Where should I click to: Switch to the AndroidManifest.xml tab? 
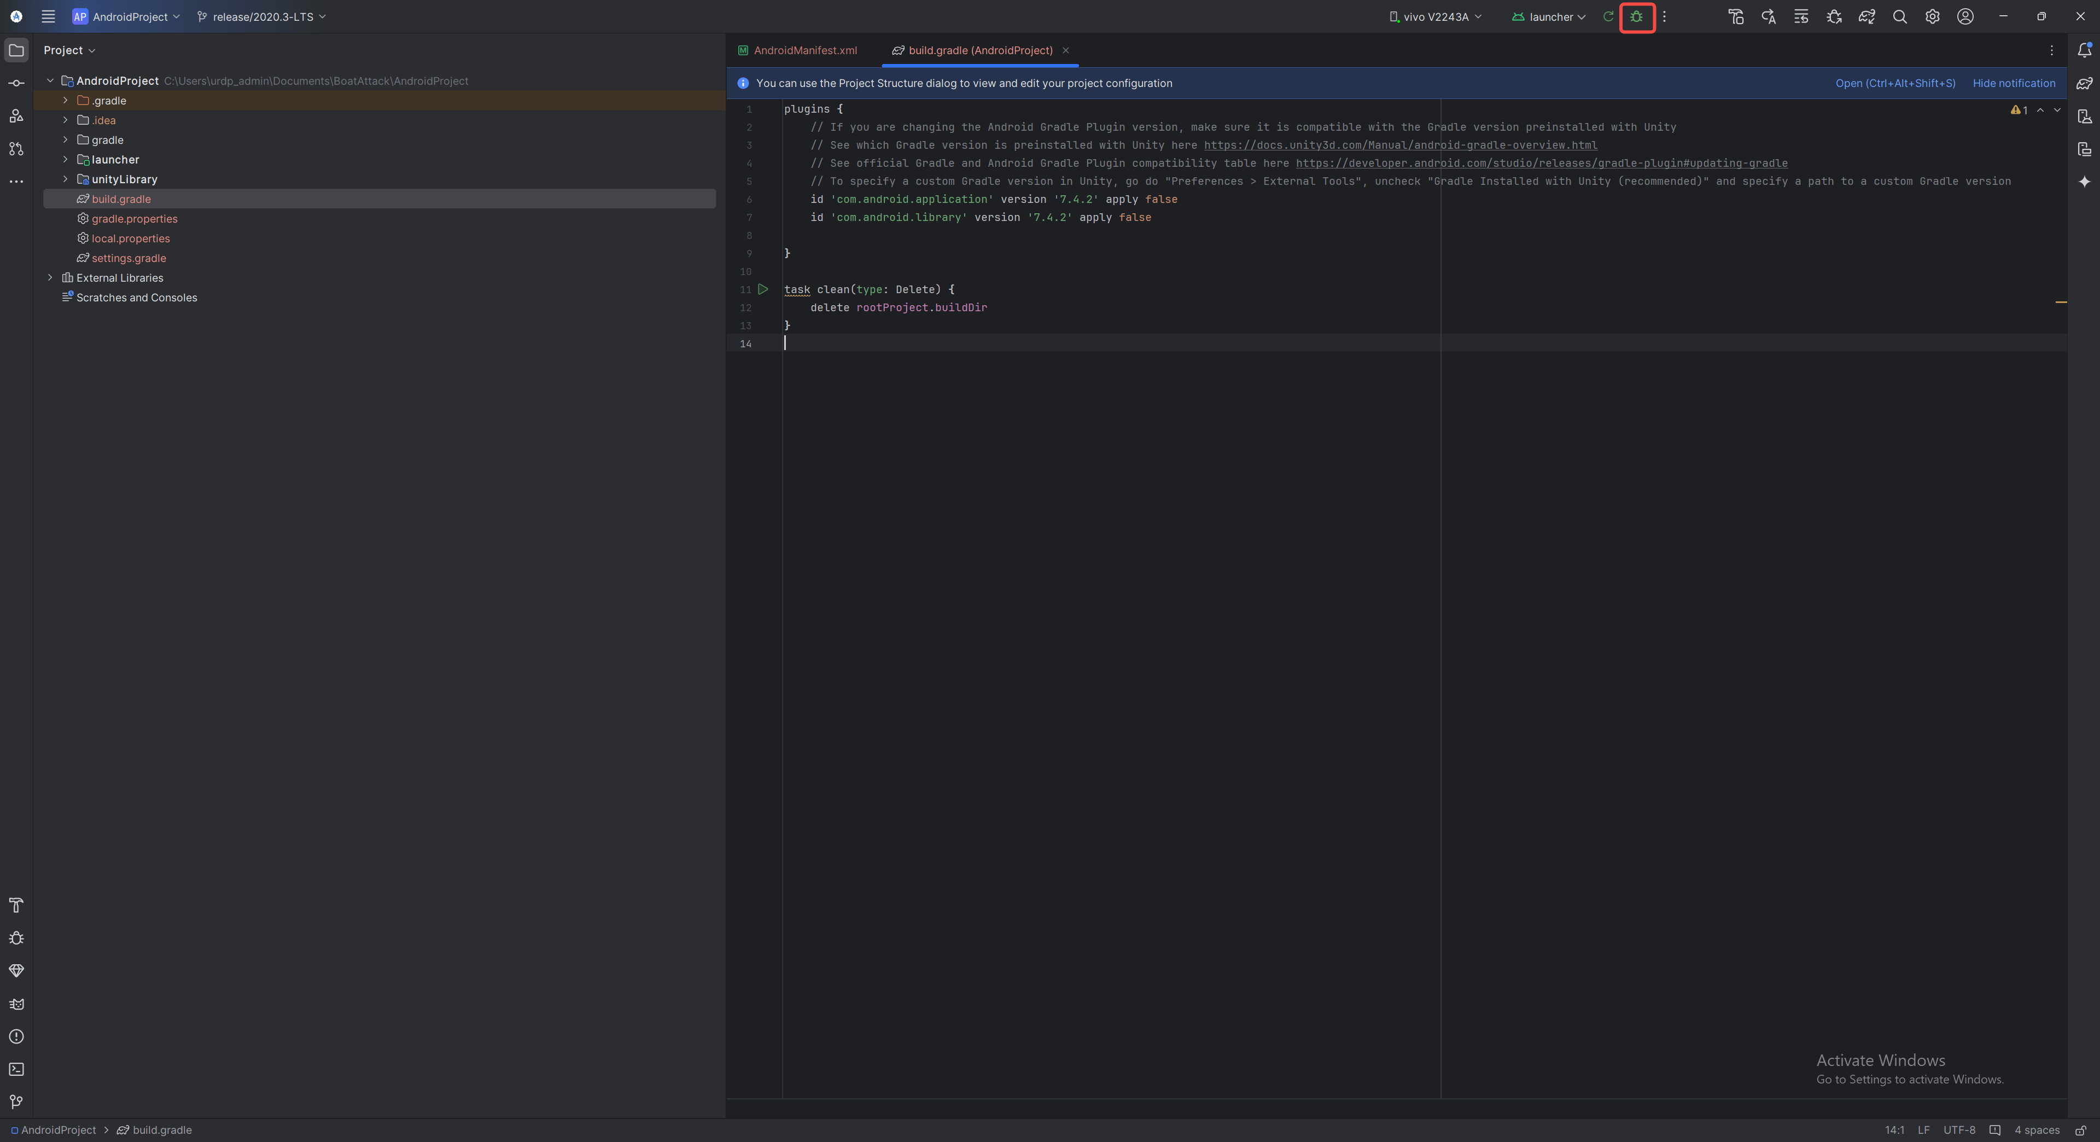804,50
